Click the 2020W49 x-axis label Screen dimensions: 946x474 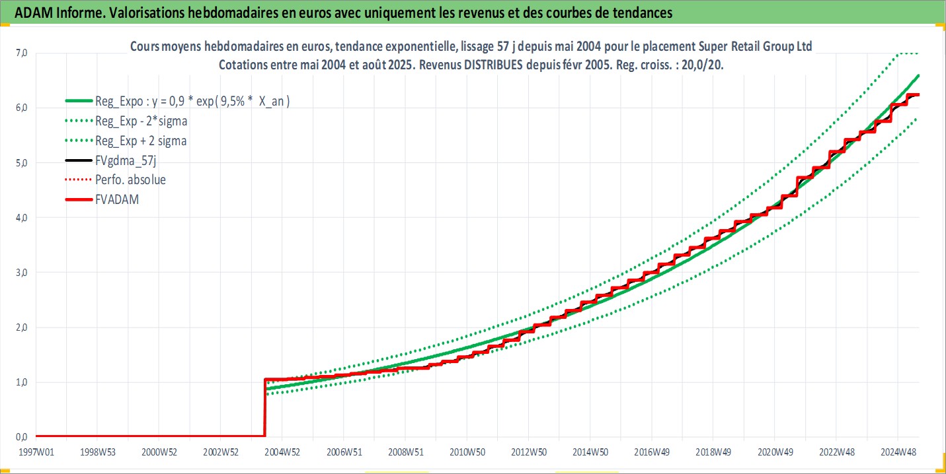coord(775,452)
